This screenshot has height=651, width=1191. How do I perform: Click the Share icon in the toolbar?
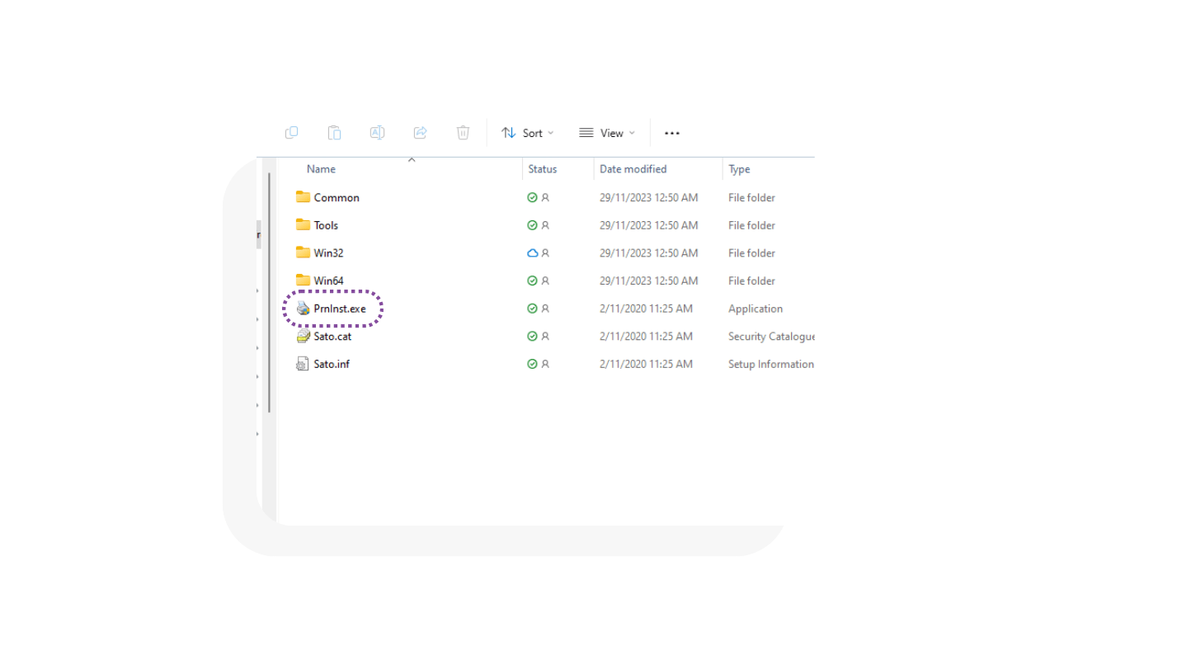pos(420,132)
